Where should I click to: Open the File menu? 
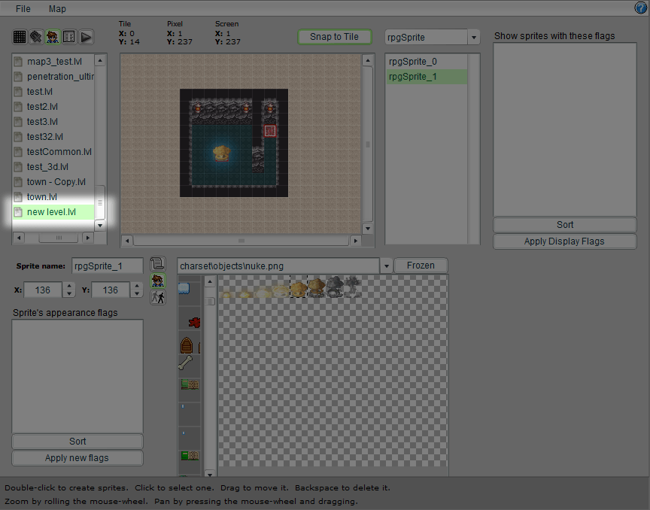(23, 9)
